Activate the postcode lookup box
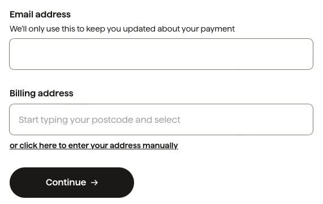The width and height of the screenshot is (323, 204). pos(161,119)
